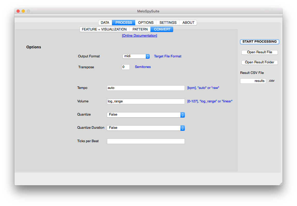Select the PROCESS tab
297x206 pixels.
coord(124,22)
